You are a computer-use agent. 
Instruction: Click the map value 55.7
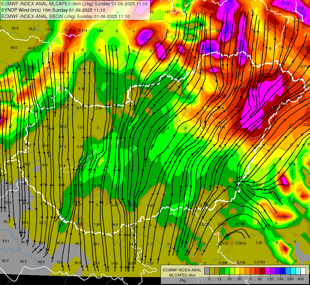click(x=43, y=223)
